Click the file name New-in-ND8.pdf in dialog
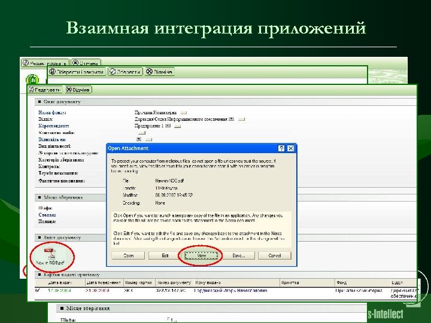Viewport: 431px width, 323px height. 169,181
